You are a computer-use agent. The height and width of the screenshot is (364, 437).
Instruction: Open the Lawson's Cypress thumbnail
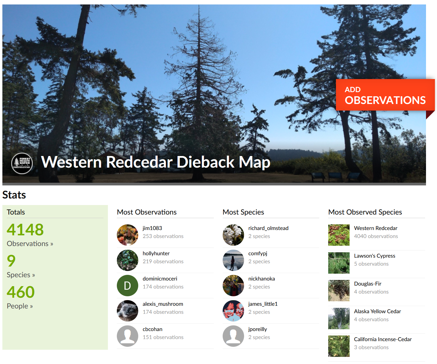click(339, 263)
